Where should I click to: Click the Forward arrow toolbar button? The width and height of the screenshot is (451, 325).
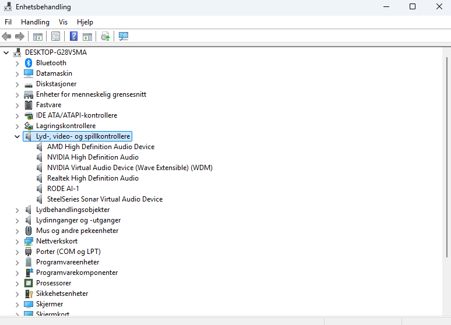(x=20, y=37)
